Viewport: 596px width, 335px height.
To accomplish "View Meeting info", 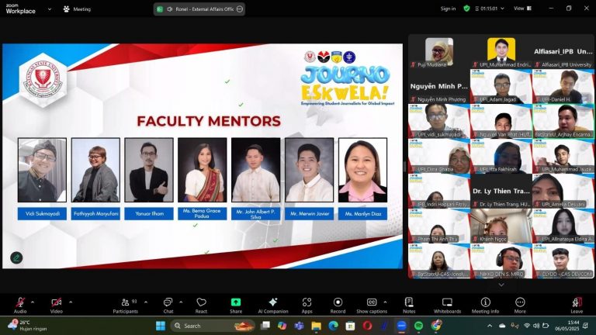I will [x=485, y=305].
